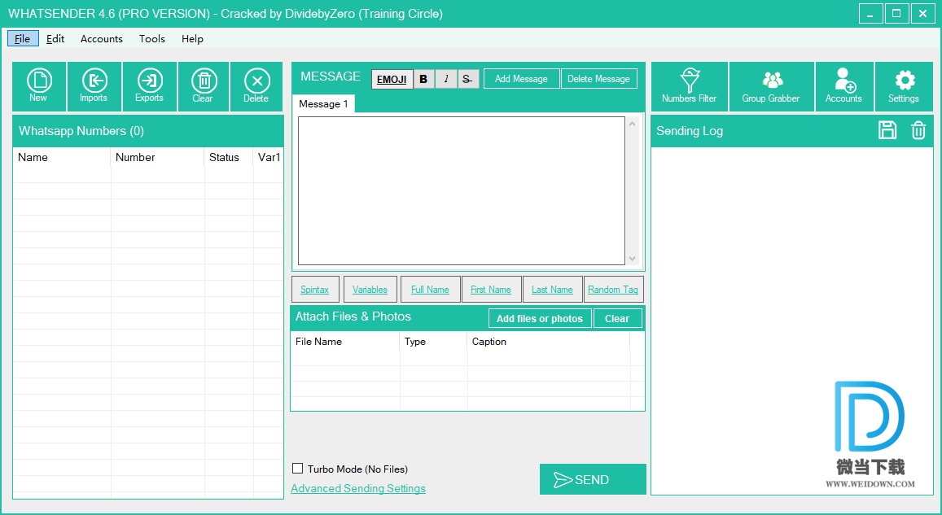Sort by the Name column header
942x515 pixels.
62,157
